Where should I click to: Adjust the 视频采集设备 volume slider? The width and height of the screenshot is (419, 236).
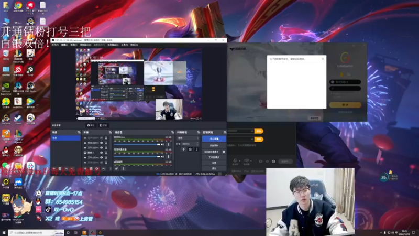[137, 156]
